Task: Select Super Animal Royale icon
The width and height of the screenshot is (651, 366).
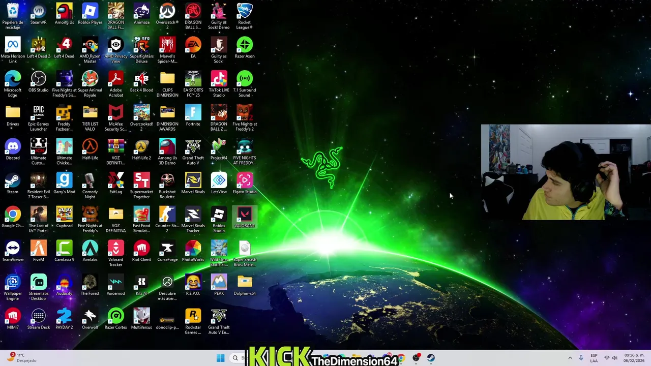Action: [90, 84]
